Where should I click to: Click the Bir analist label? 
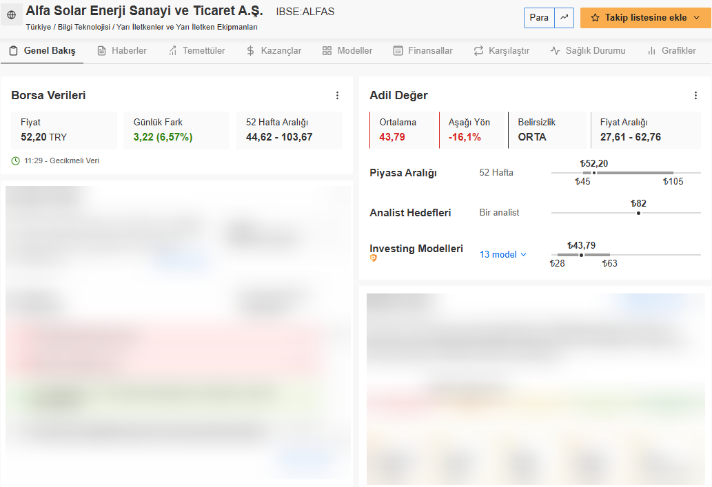(499, 212)
